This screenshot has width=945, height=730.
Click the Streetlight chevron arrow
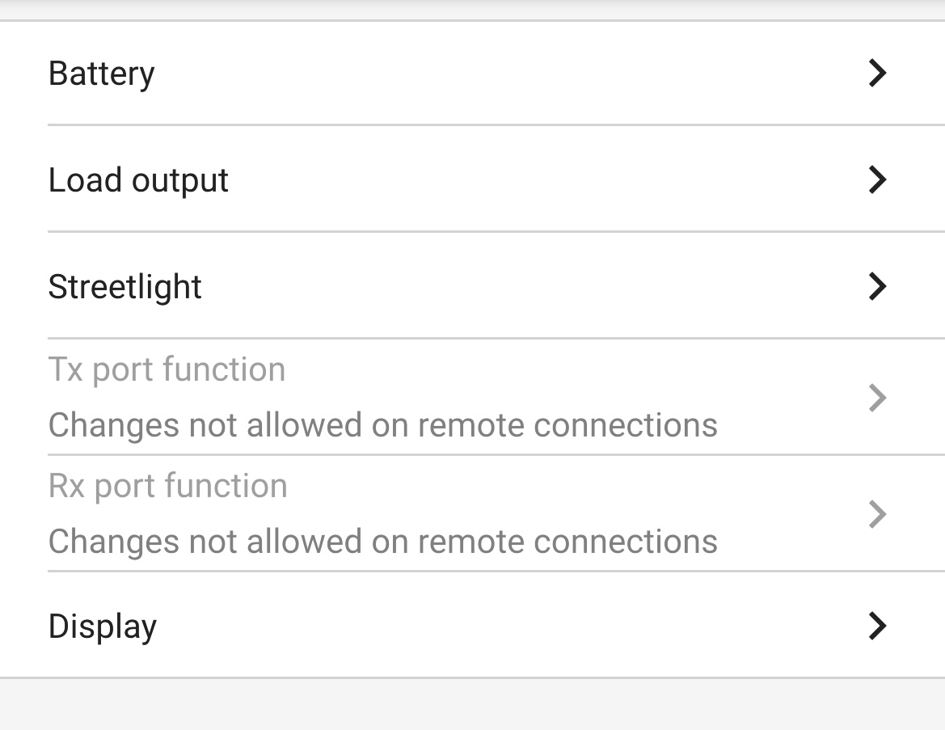click(877, 286)
